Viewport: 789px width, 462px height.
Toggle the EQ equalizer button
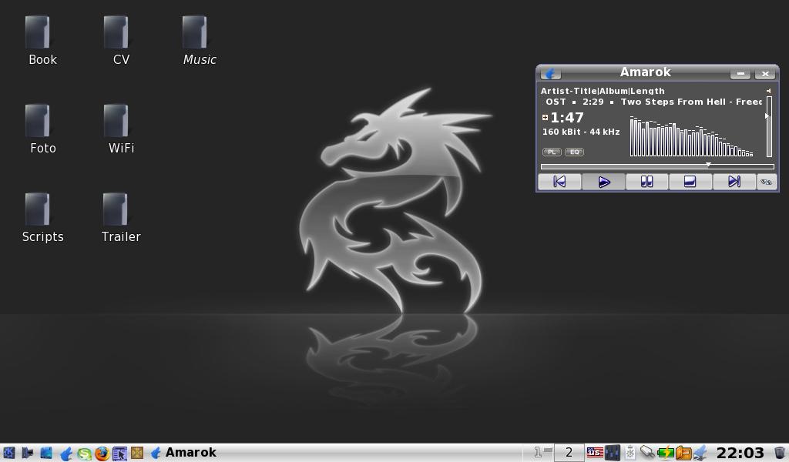(x=574, y=152)
